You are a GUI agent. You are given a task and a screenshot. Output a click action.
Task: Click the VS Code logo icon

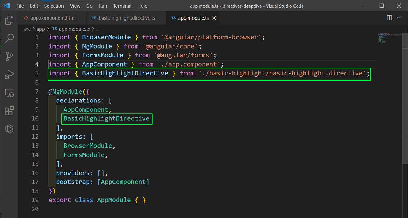7,6
